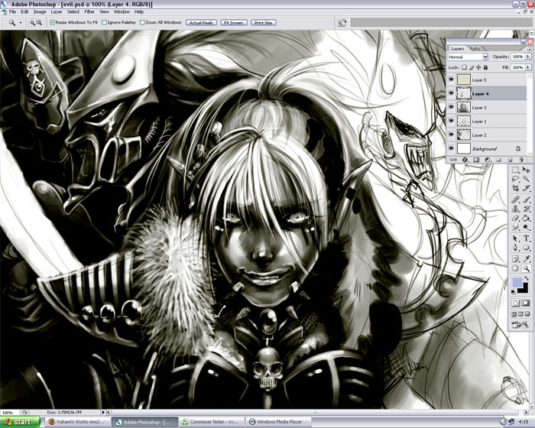The image size is (535, 428).
Task: Open the Filter menu
Action: pyautogui.click(x=89, y=11)
